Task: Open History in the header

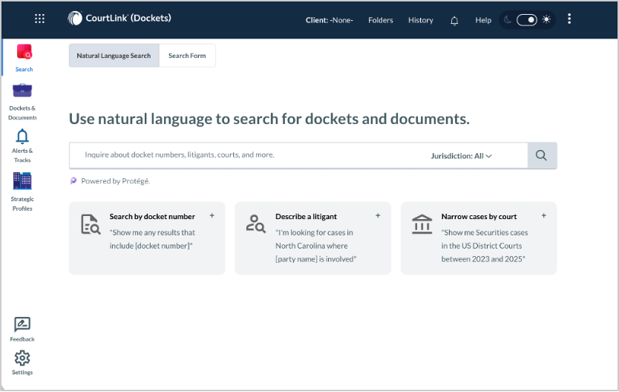Action: coord(420,20)
